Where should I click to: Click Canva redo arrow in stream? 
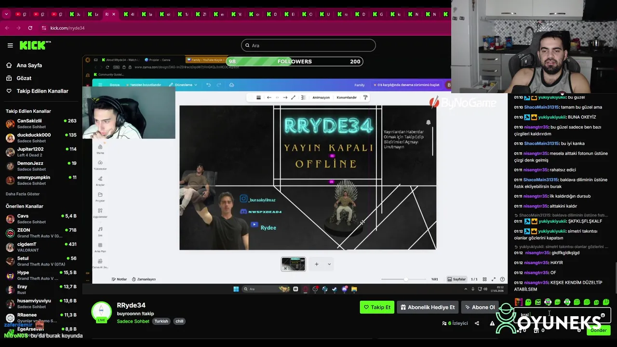coord(219,85)
